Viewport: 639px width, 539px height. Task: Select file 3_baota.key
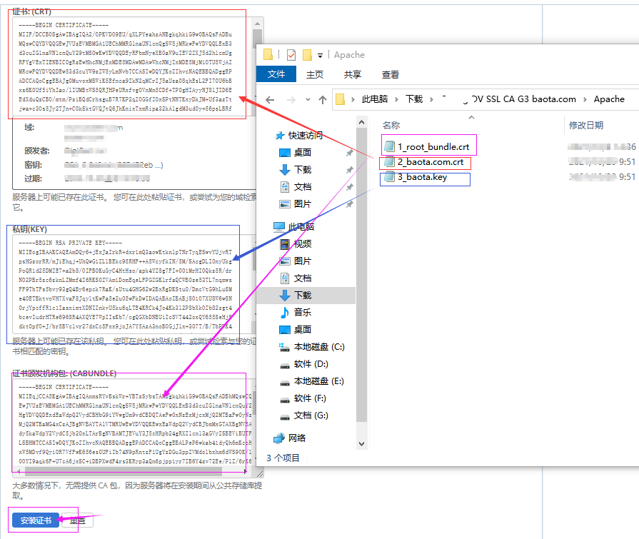(x=416, y=177)
